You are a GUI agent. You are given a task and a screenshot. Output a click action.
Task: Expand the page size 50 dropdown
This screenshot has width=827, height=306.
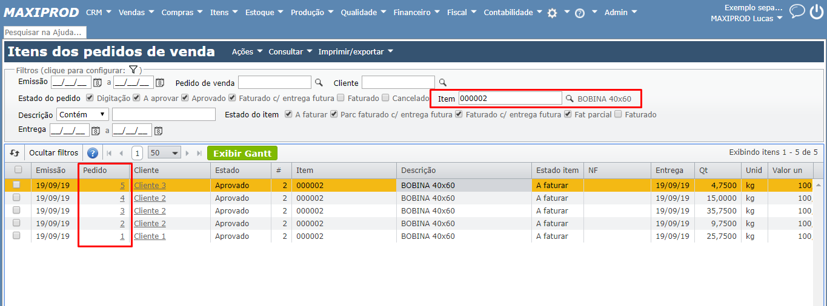[165, 153]
